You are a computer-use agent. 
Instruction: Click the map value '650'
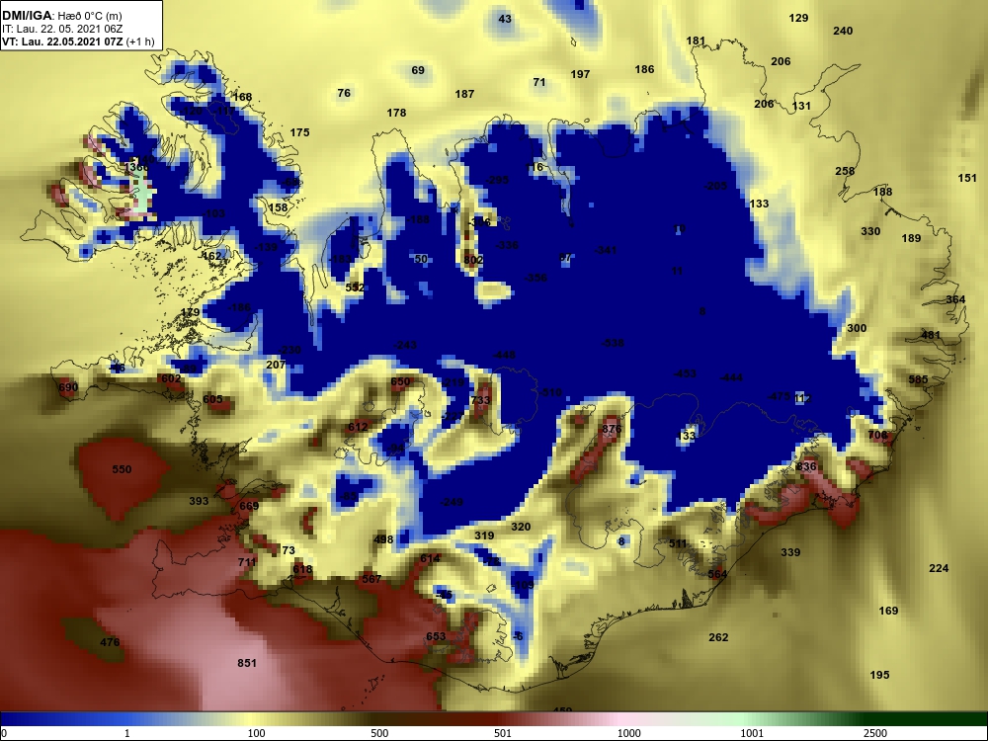(400, 381)
